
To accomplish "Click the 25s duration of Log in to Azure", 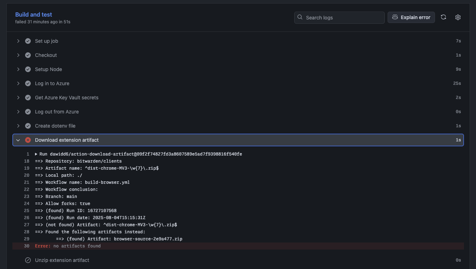I will (x=457, y=83).
